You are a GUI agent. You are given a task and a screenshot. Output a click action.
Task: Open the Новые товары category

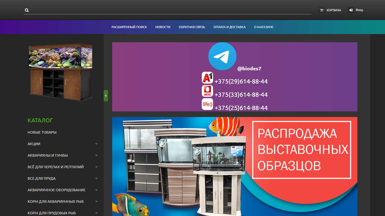click(42, 132)
